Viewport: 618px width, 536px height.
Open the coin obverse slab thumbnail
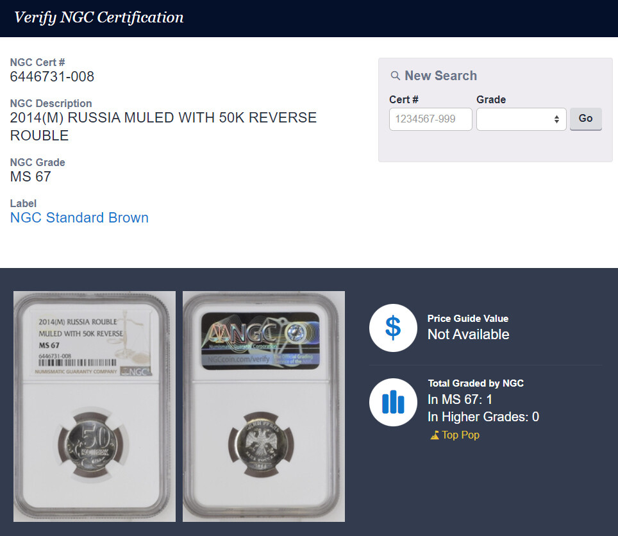[x=95, y=406]
